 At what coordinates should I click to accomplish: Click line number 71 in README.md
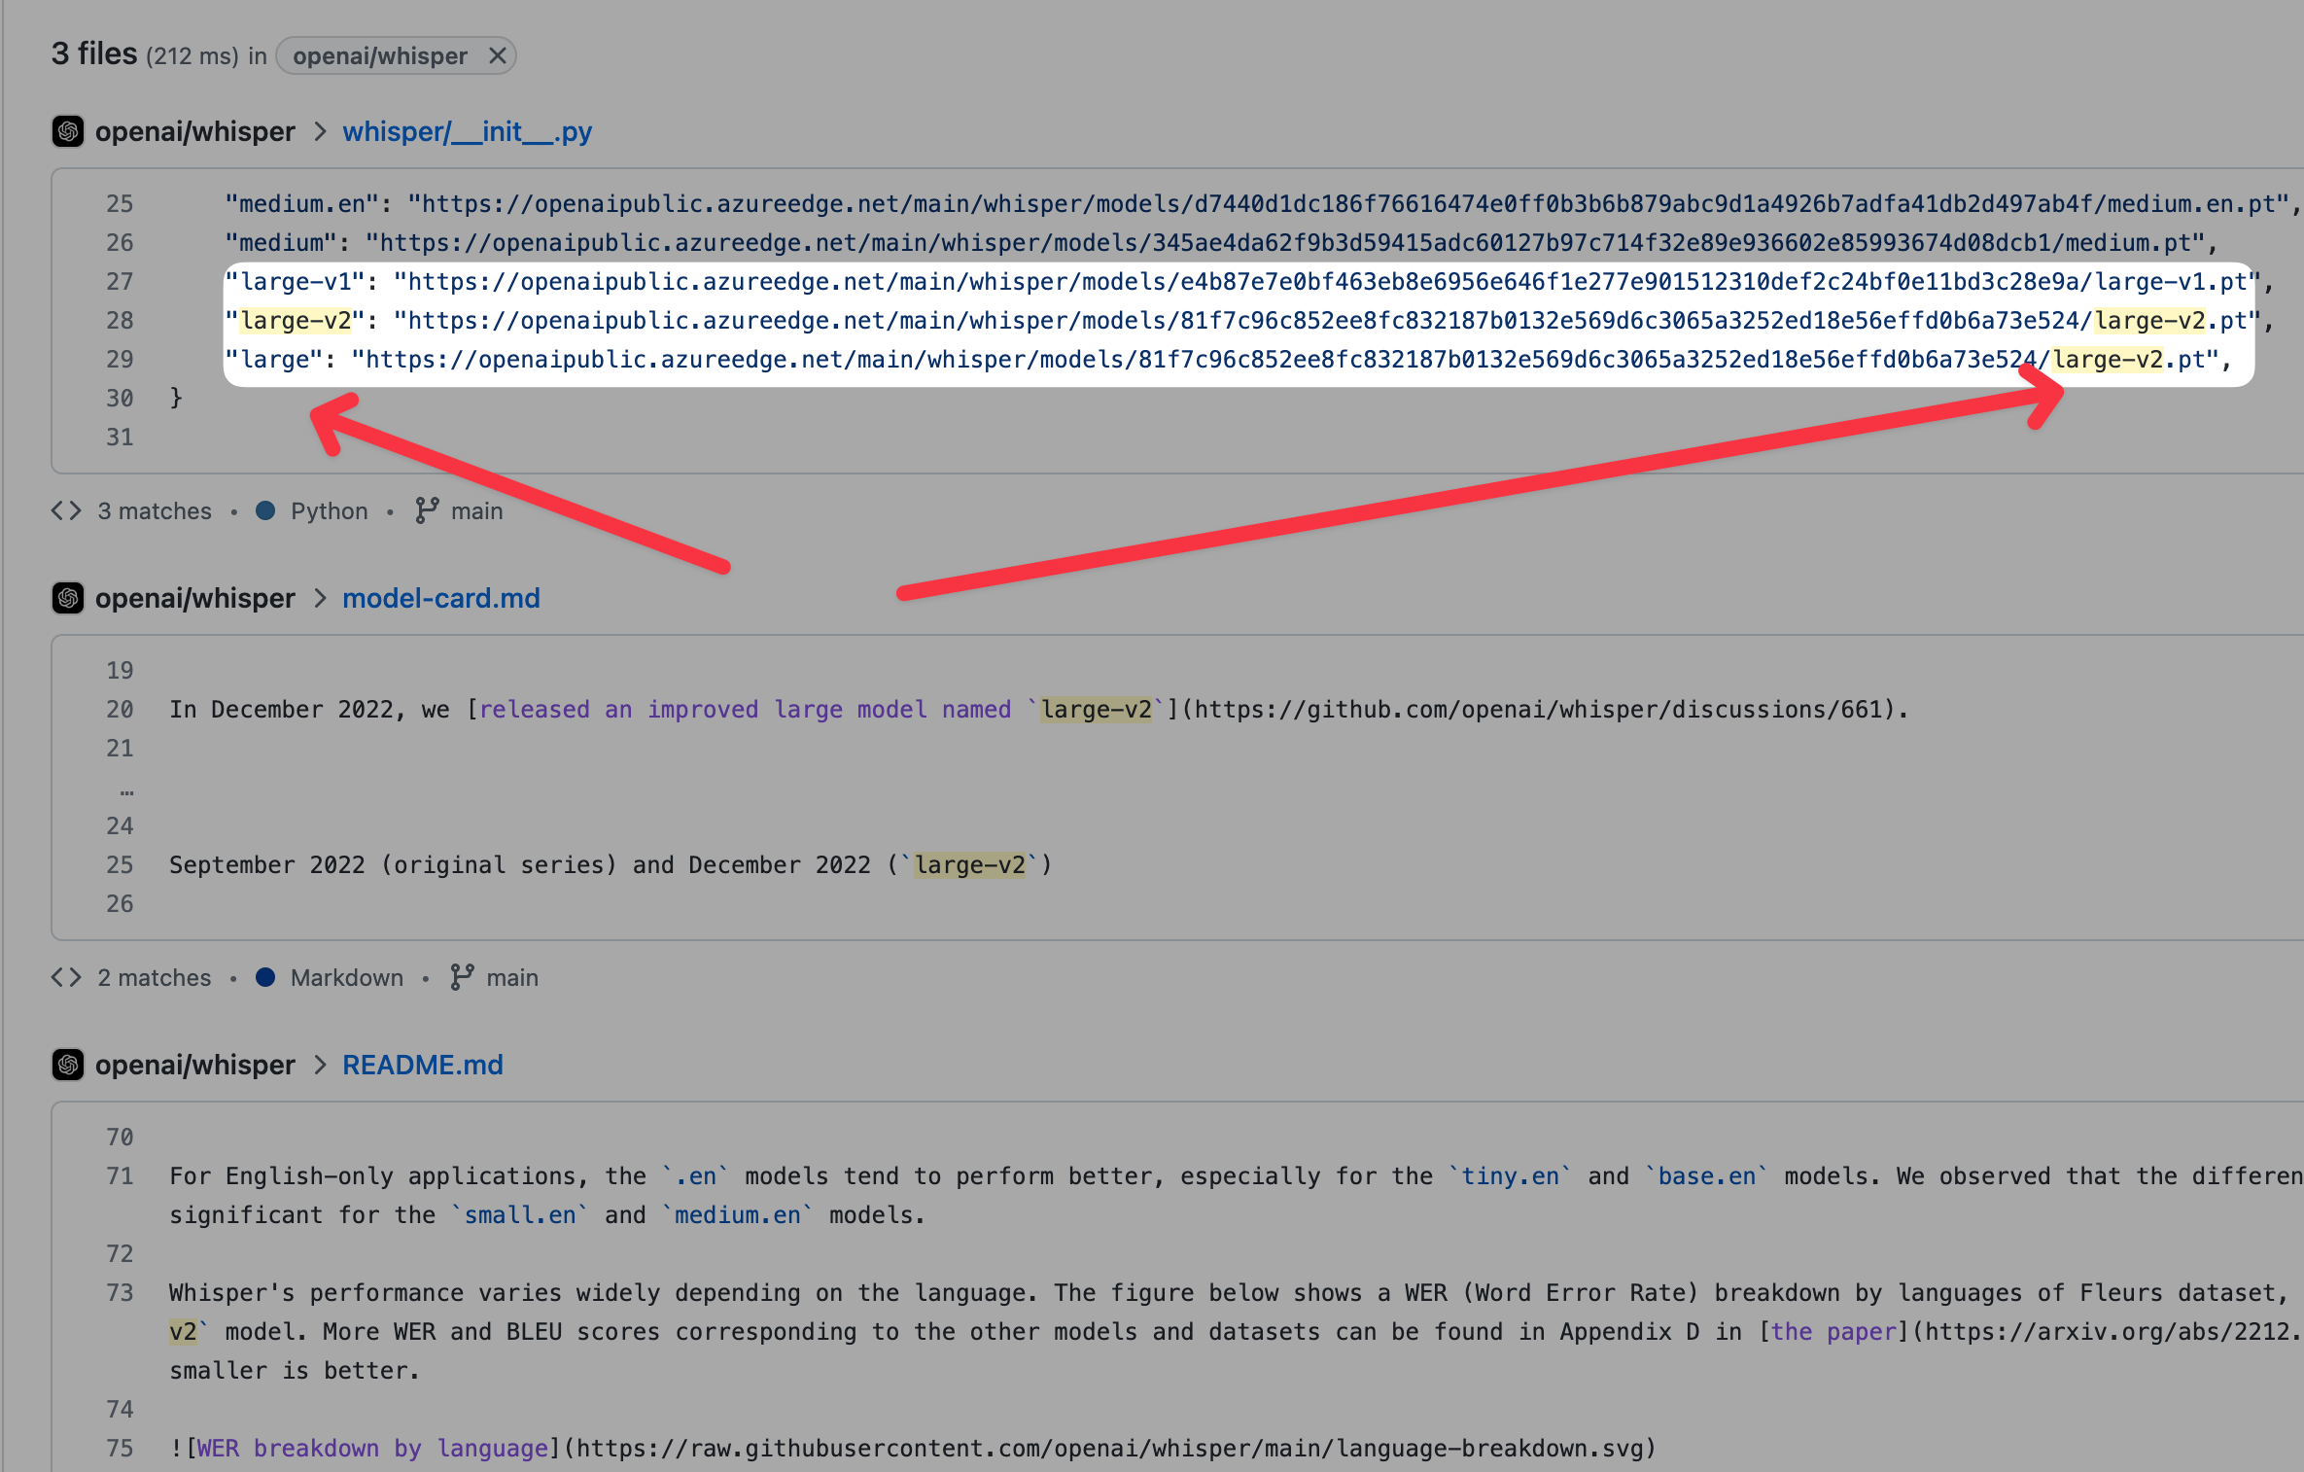click(120, 1175)
